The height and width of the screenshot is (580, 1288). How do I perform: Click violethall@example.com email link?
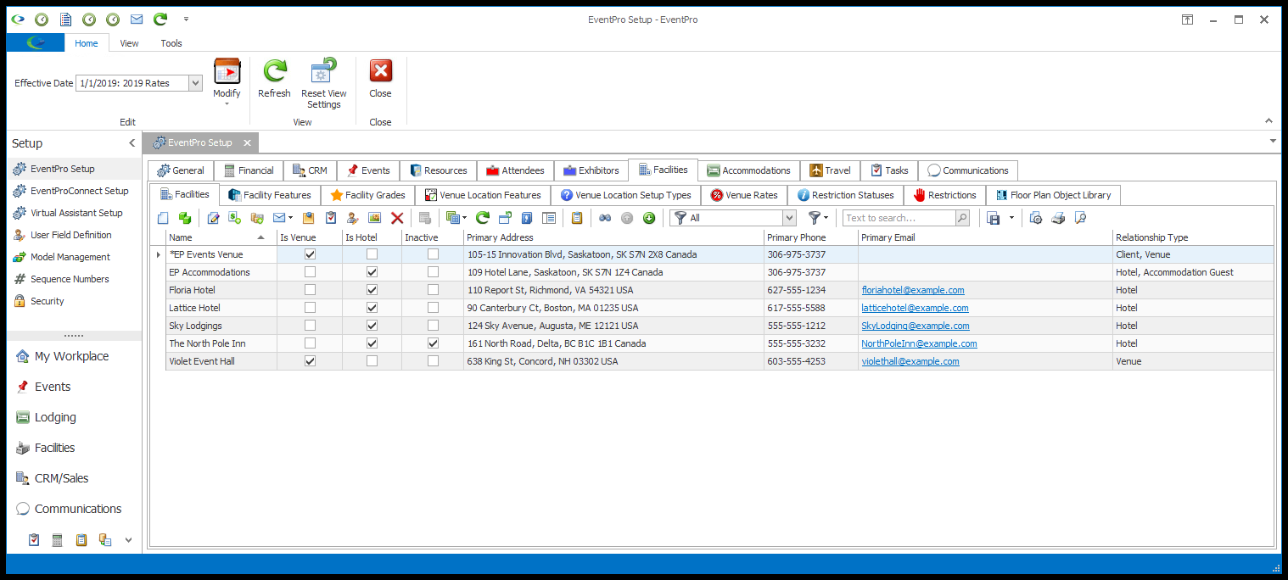click(x=910, y=361)
